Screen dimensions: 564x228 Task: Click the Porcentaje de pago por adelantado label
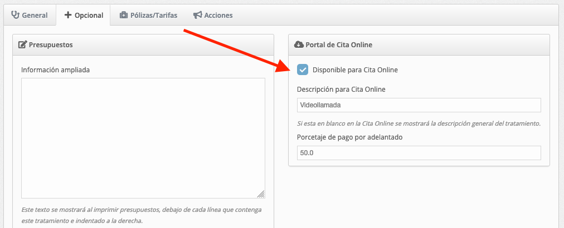(x=349, y=137)
